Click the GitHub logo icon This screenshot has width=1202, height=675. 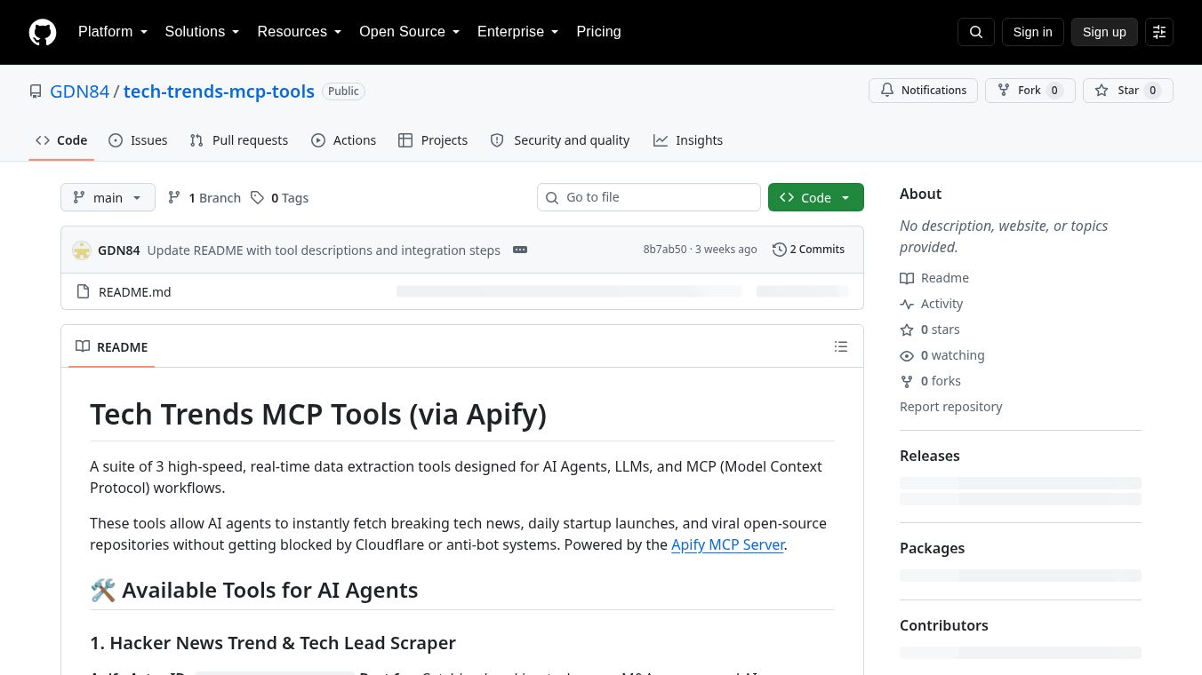point(43,32)
